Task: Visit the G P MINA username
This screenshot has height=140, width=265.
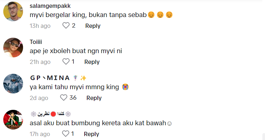Action: (50, 78)
